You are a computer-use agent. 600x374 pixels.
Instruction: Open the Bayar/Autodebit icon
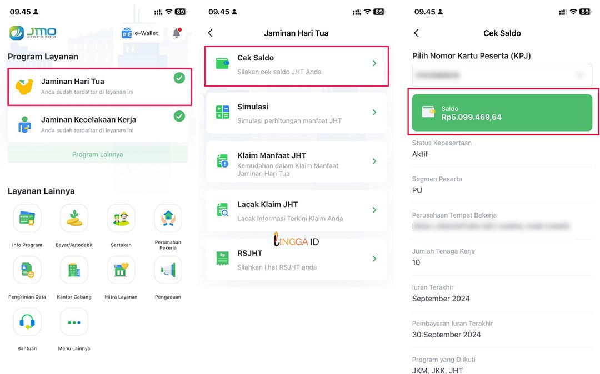[x=74, y=218]
